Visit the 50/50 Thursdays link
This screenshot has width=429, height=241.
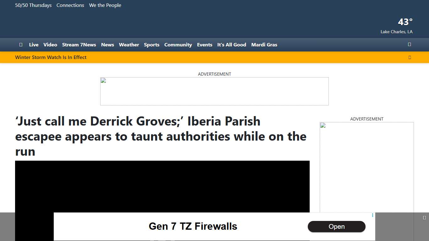pos(33,5)
